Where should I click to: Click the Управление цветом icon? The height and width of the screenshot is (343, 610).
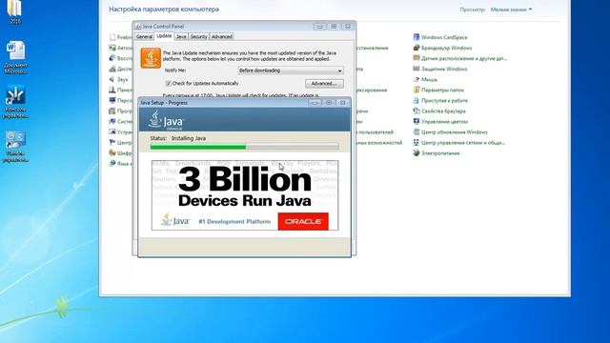click(x=417, y=121)
